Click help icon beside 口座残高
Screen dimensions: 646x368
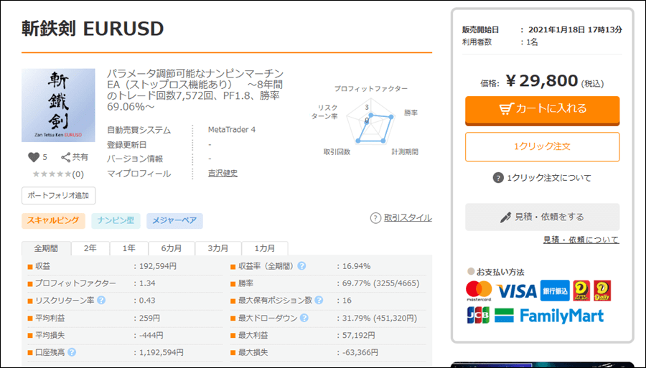pos(72,352)
